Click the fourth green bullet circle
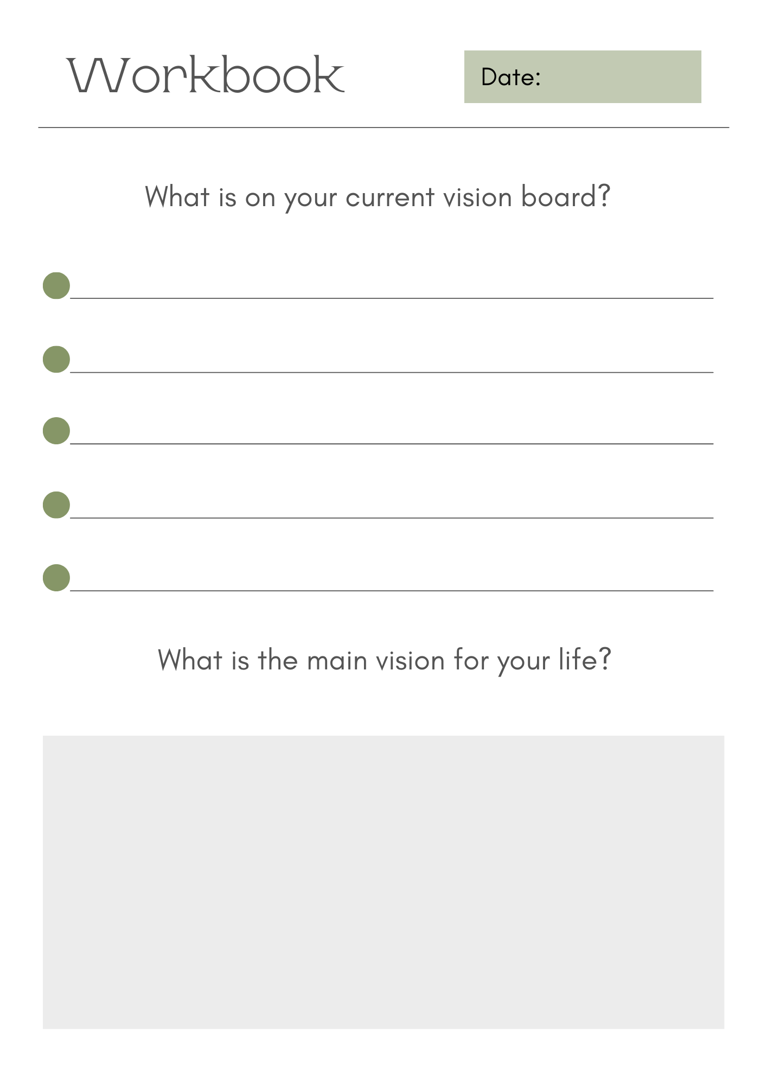767x1085 pixels. (x=56, y=505)
